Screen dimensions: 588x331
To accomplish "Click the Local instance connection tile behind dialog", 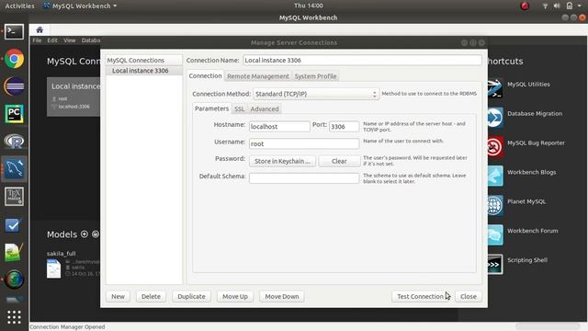I will coord(73,97).
